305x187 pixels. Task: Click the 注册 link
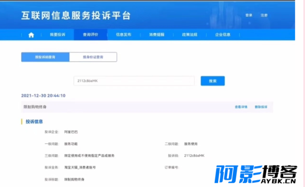[264, 15]
